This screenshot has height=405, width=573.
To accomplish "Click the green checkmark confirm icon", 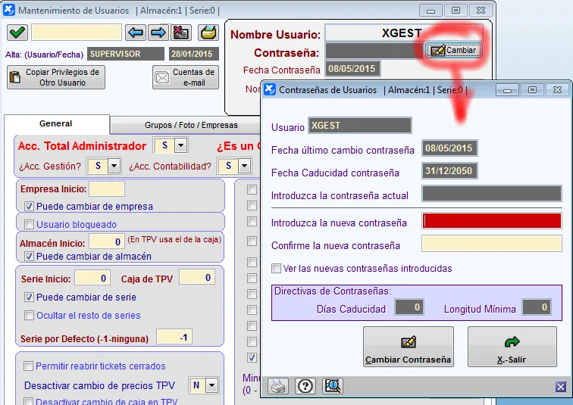I will [17, 33].
